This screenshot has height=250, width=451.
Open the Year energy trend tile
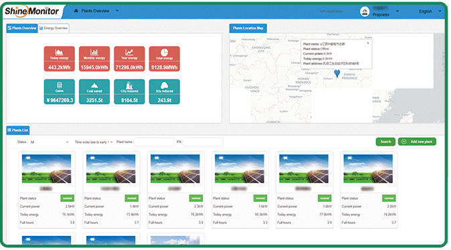pos(129,59)
